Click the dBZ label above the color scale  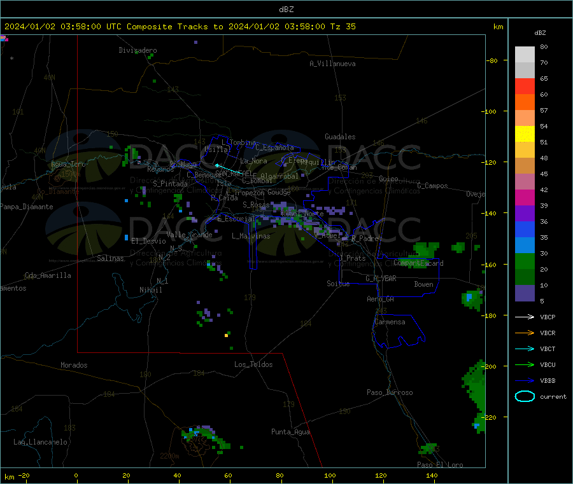point(540,33)
